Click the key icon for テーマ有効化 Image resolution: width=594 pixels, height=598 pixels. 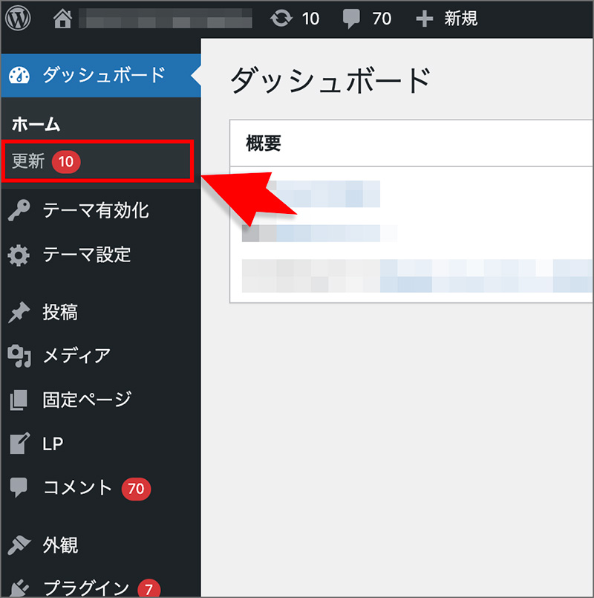click(x=19, y=210)
